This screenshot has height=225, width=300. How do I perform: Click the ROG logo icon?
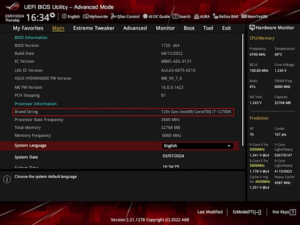[13, 6]
